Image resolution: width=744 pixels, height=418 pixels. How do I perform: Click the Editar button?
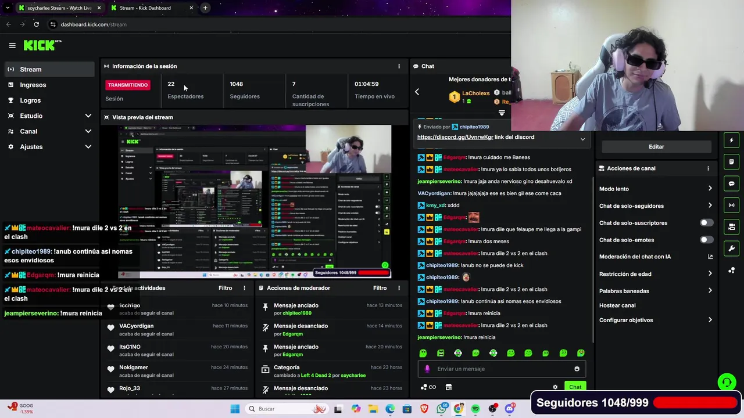[x=656, y=147]
